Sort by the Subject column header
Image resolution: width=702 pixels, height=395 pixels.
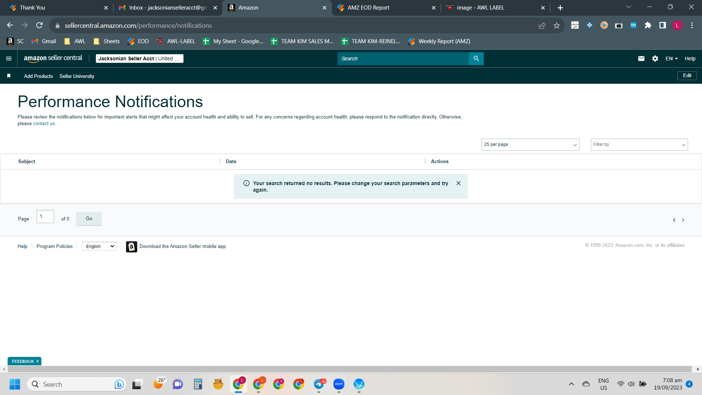[27, 161]
